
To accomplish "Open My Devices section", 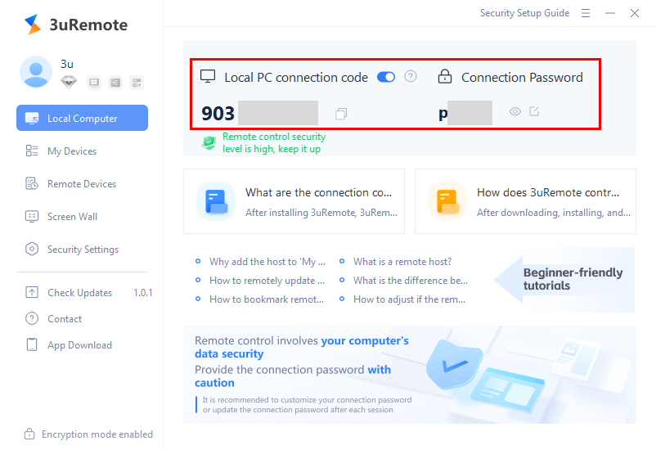I will click(x=72, y=151).
